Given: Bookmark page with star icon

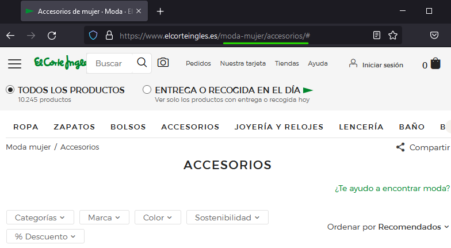Looking at the screenshot, I should coord(393,35).
